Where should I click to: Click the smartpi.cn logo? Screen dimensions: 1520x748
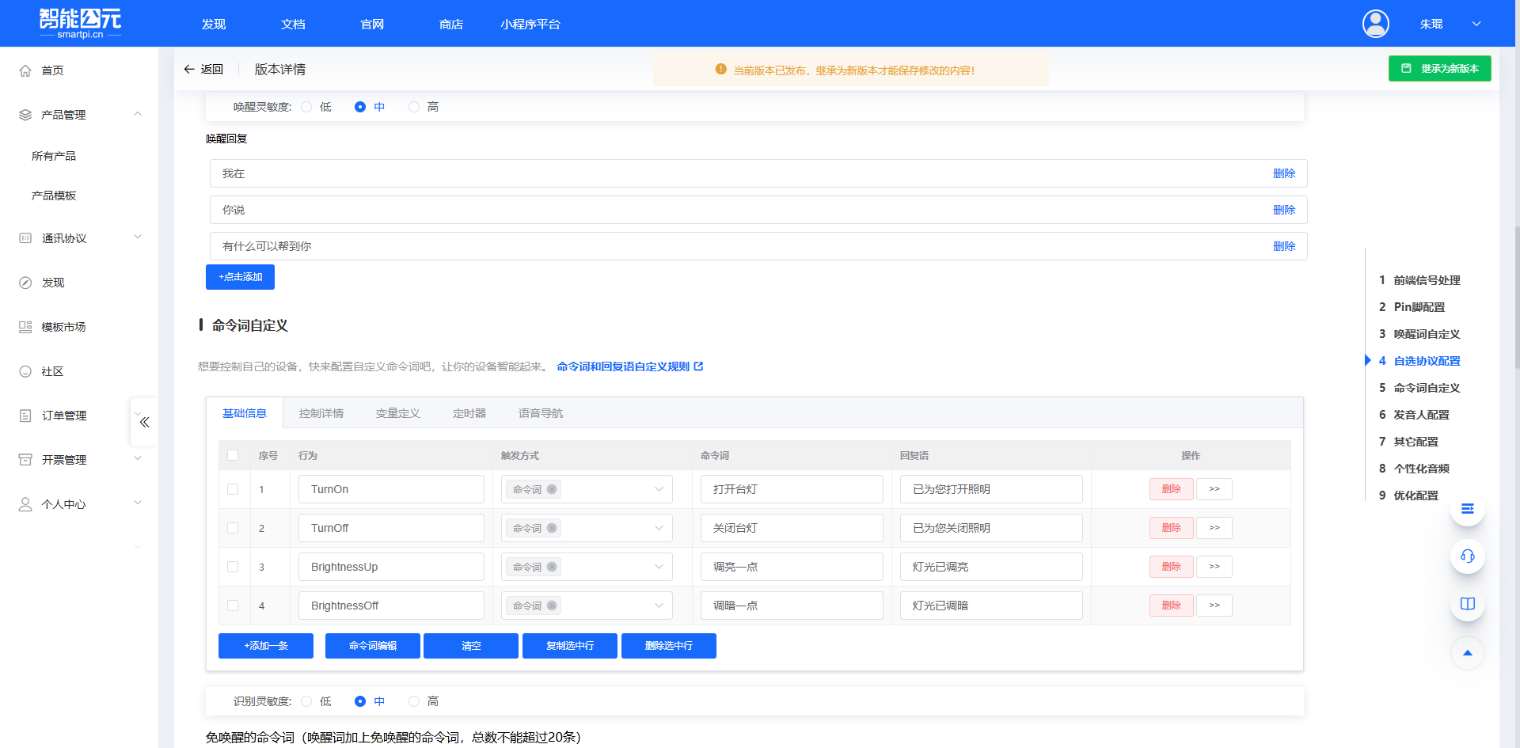[x=80, y=24]
